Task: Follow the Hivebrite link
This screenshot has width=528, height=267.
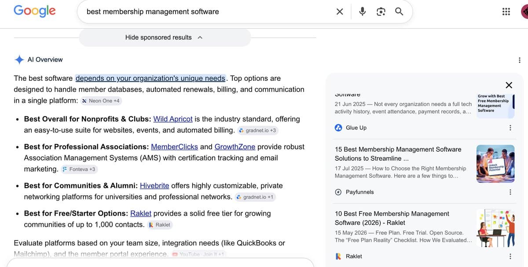Action: (154, 186)
